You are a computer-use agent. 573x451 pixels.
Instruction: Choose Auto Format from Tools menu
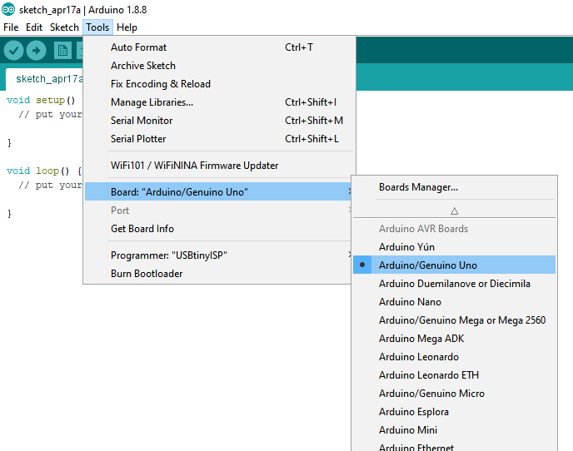click(219, 47)
